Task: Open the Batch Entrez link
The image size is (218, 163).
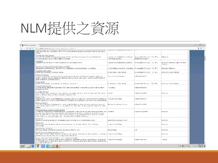Action: point(40,97)
